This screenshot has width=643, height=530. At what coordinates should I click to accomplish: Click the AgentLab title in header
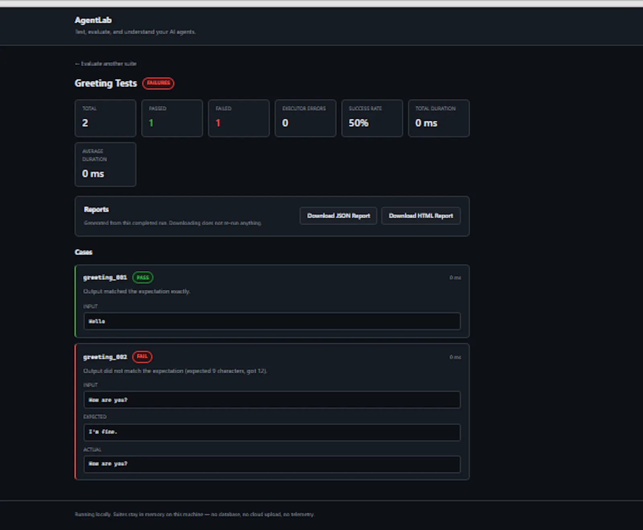coord(93,20)
